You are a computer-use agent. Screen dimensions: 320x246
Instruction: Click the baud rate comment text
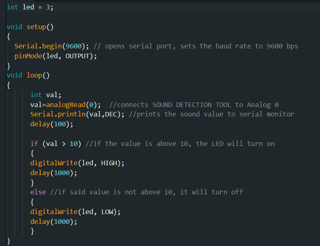(201, 46)
